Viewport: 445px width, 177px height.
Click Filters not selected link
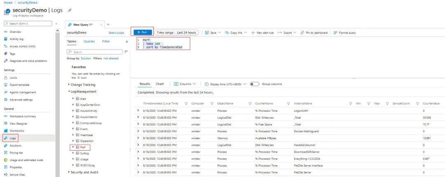(x=111, y=58)
